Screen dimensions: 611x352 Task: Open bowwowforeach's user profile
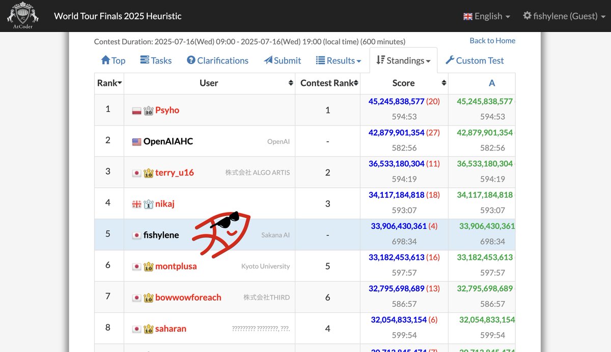pyautogui.click(x=188, y=298)
